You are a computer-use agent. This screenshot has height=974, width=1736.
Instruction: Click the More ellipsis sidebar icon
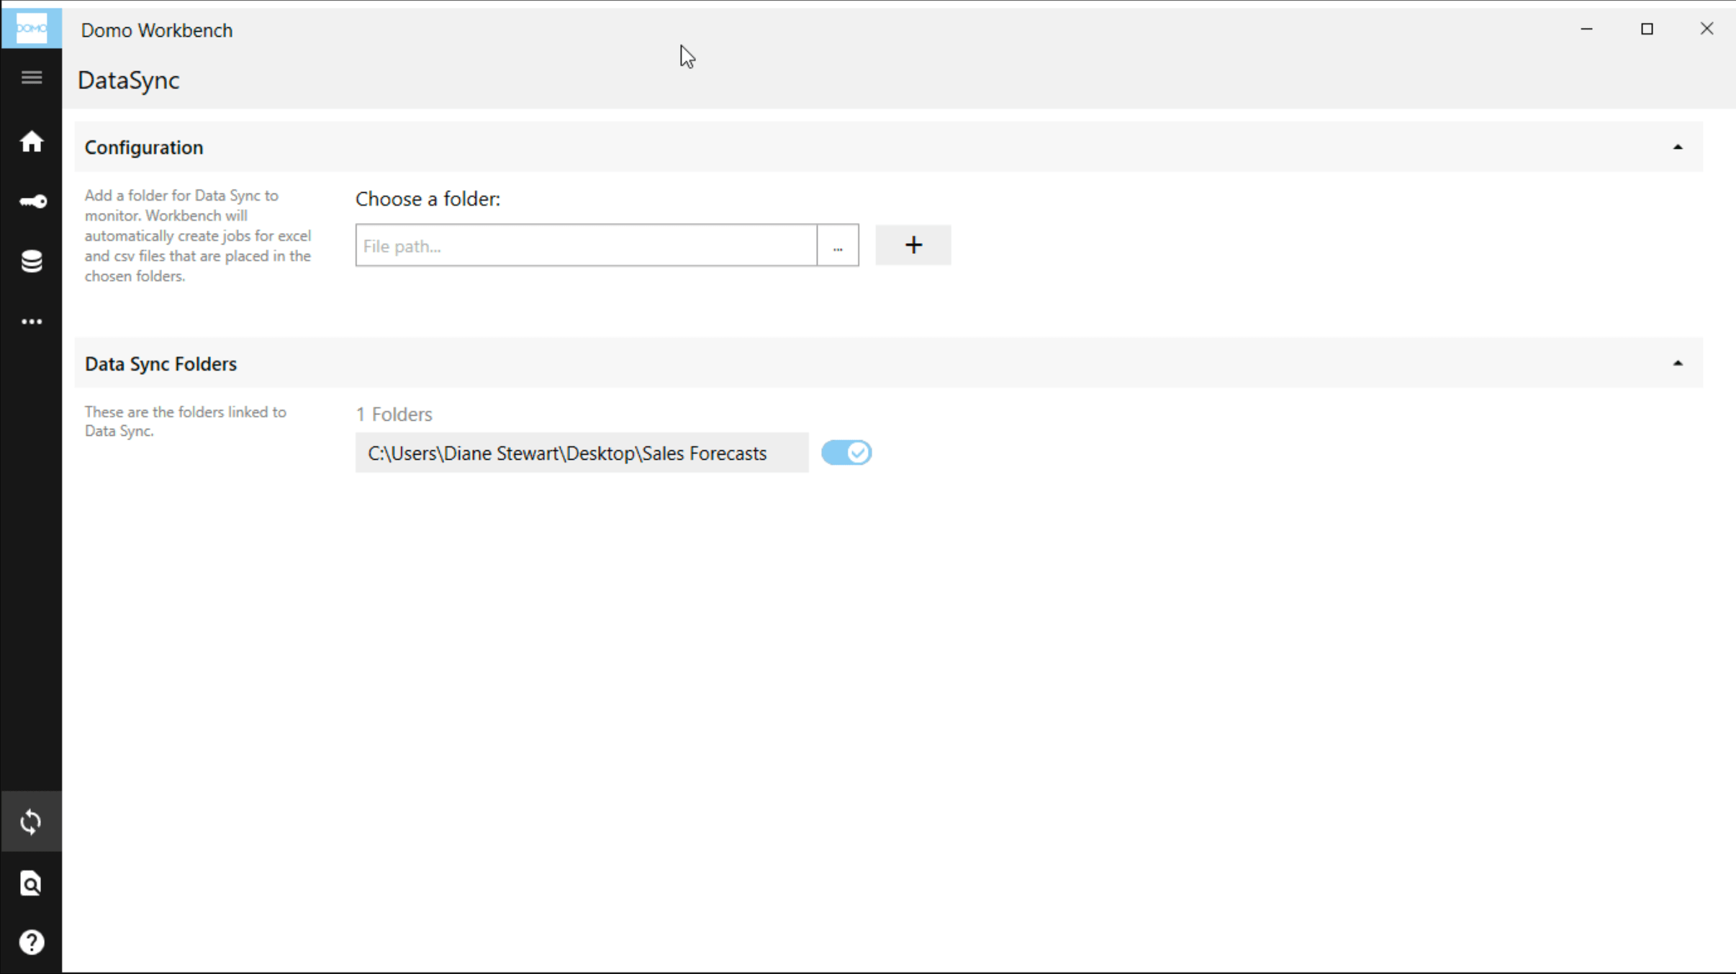[31, 322]
